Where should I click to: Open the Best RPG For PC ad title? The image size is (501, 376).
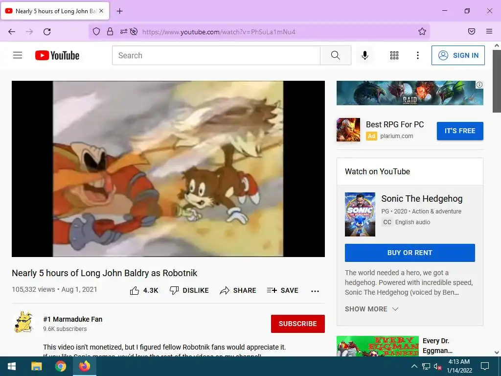click(x=395, y=124)
